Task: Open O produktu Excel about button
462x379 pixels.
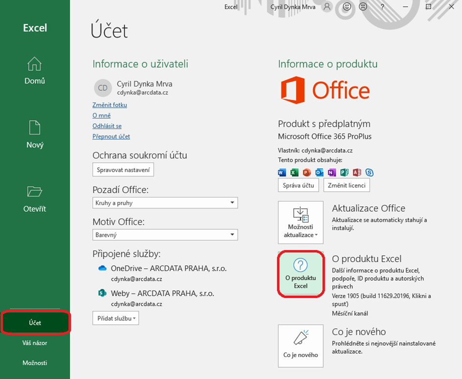Action: pyautogui.click(x=301, y=274)
